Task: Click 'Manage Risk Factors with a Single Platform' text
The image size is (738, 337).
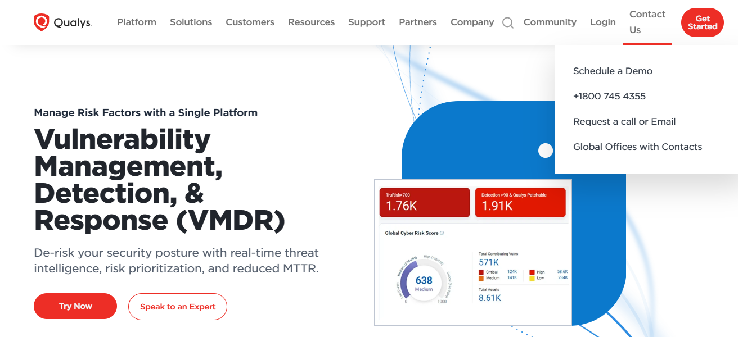Action: (146, 112)
